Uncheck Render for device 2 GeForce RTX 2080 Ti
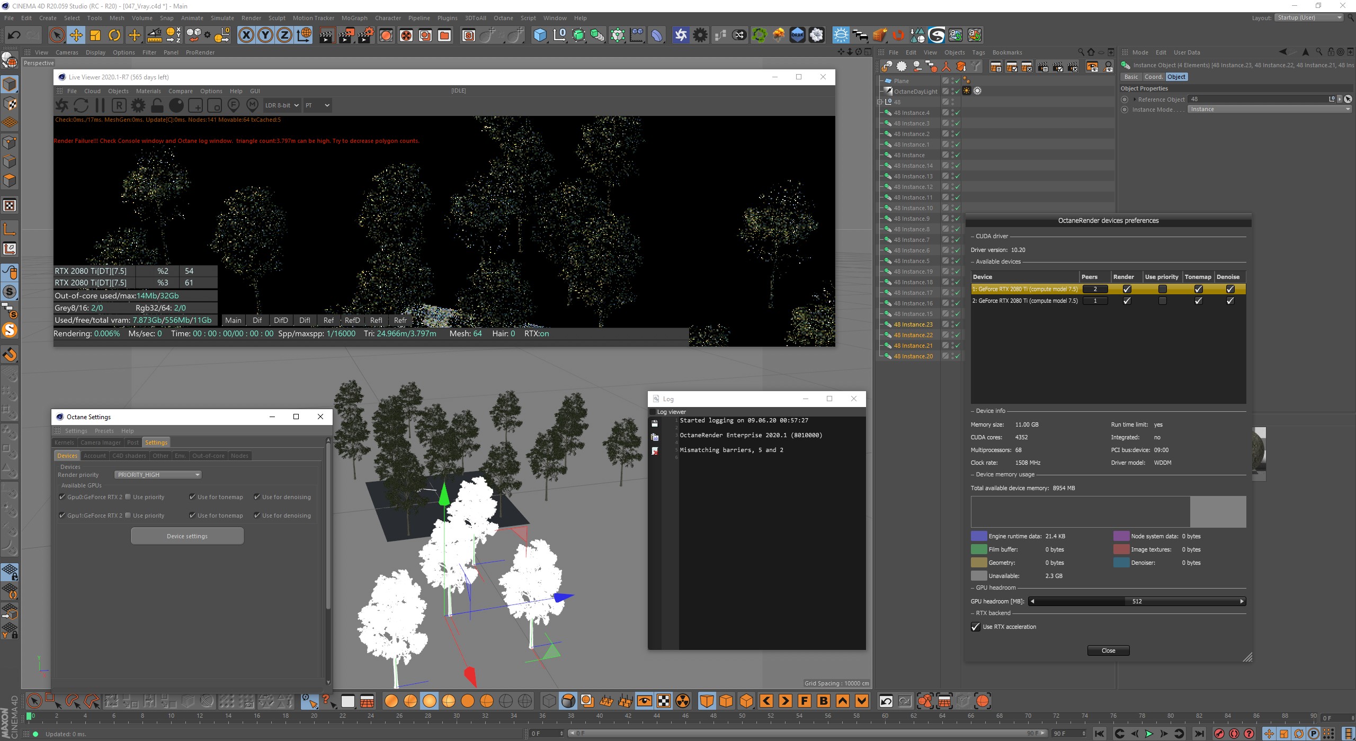This screenshot has width=1356, height=741. (1127, 301)
